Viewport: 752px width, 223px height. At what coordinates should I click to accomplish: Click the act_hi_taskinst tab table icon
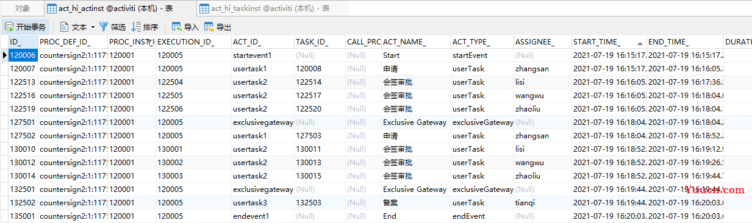pyautogui.click(x=204, y=9)
